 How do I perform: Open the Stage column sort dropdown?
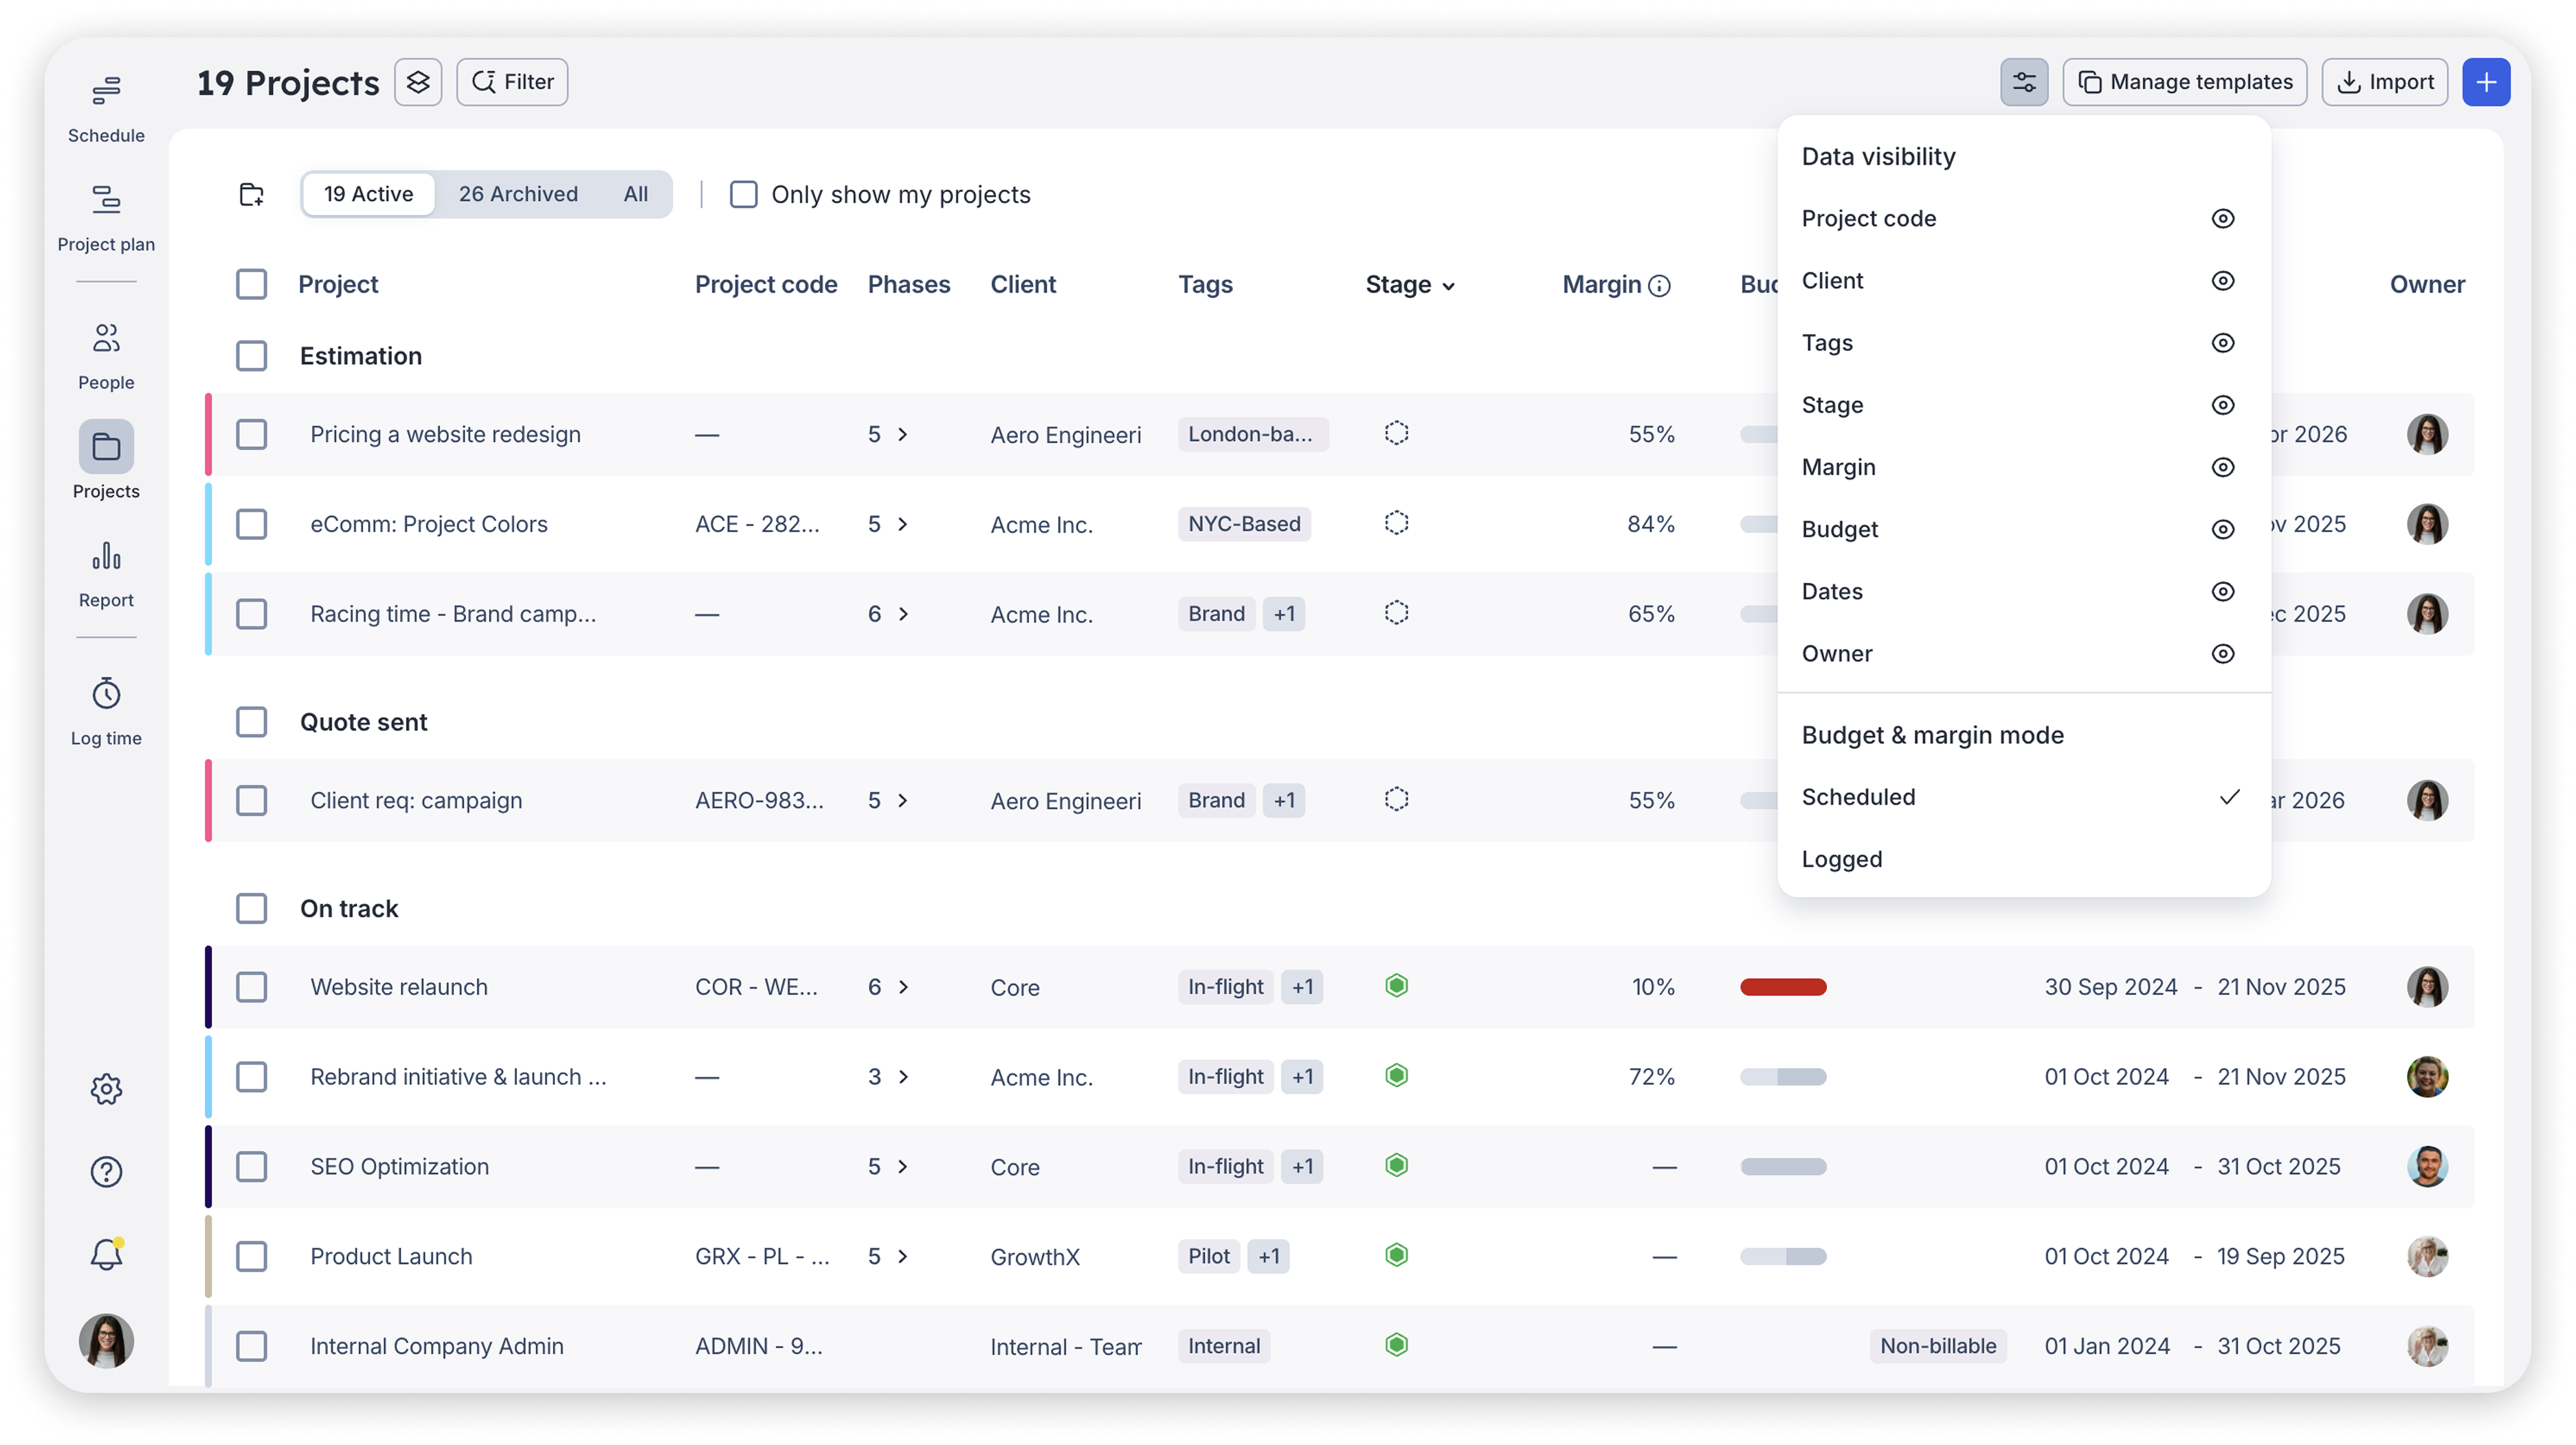pos(1449,285)
